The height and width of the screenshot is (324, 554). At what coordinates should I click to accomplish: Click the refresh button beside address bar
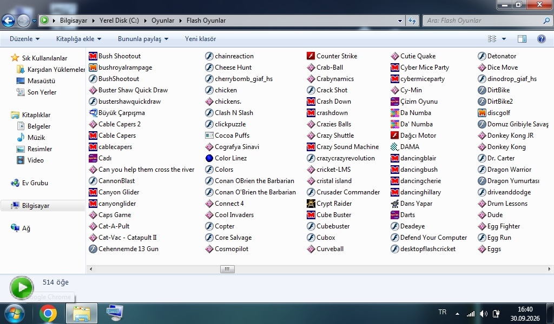(x=412, y=21)
